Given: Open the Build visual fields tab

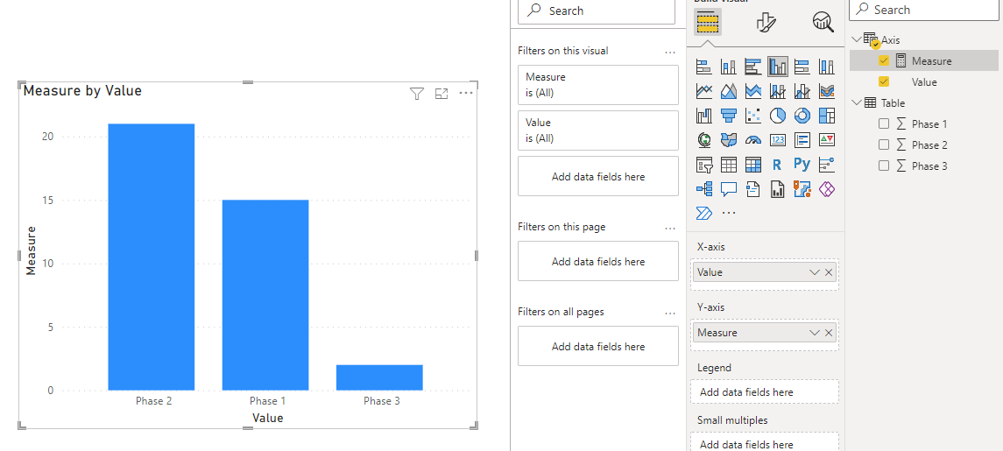Looking at the screenshot, I should click(708, 23).
